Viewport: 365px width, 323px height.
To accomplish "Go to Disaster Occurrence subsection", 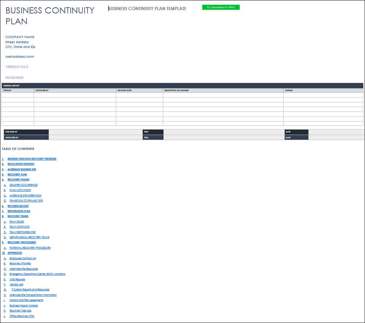I will pos(24,185).
